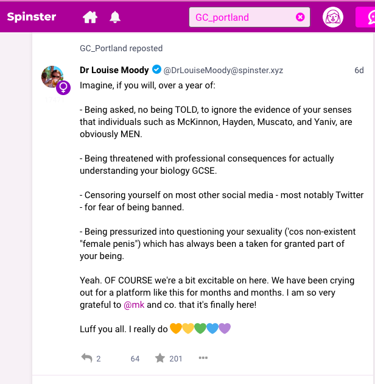The image size is (375, 384).
Task: Open the post's more options ellipsis menu
Action: tap(203, 358)
